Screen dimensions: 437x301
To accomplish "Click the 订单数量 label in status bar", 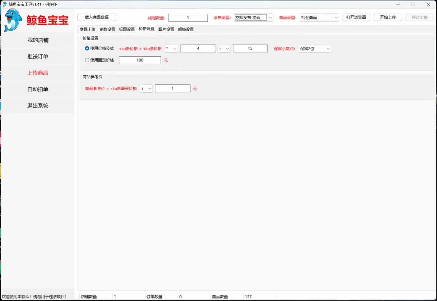I will pos(154,297).
